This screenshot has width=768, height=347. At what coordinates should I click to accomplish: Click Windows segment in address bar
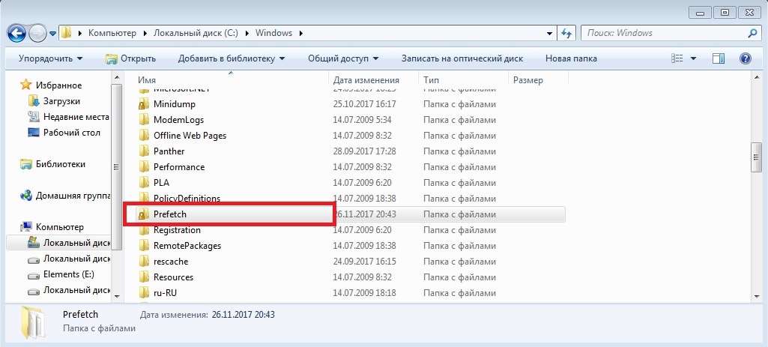tap(273, 33)
